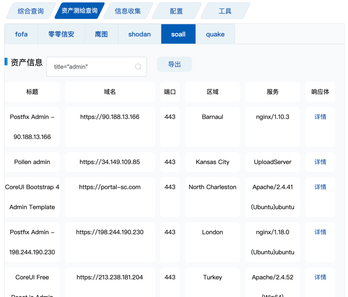Open the 配置 tab
Image resolution: width=348 pixels, height=297 pixels.
pos(177,11)
